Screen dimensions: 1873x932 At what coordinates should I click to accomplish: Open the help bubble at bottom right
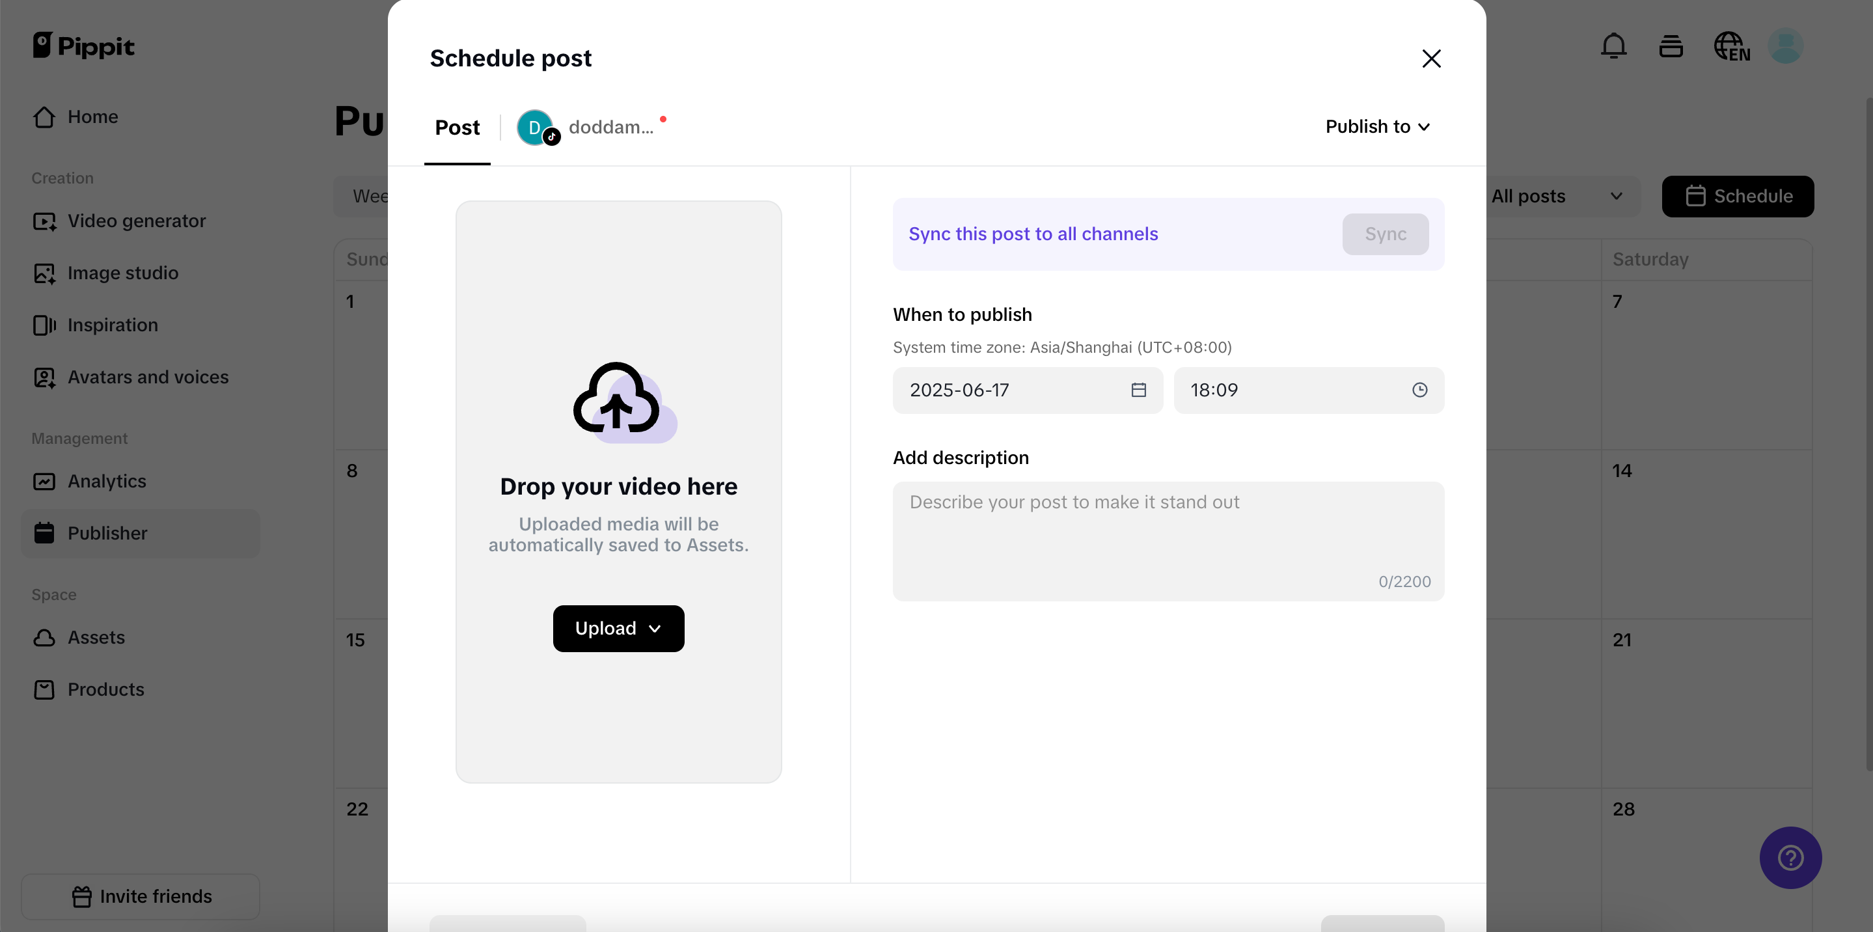(x=1790, y=858)
